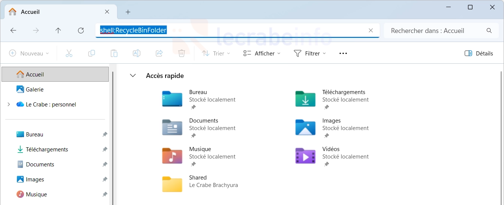Screen dimensions: 504x205
Task: Open the Musique folder icon
Action: click(x=172, y=156)
